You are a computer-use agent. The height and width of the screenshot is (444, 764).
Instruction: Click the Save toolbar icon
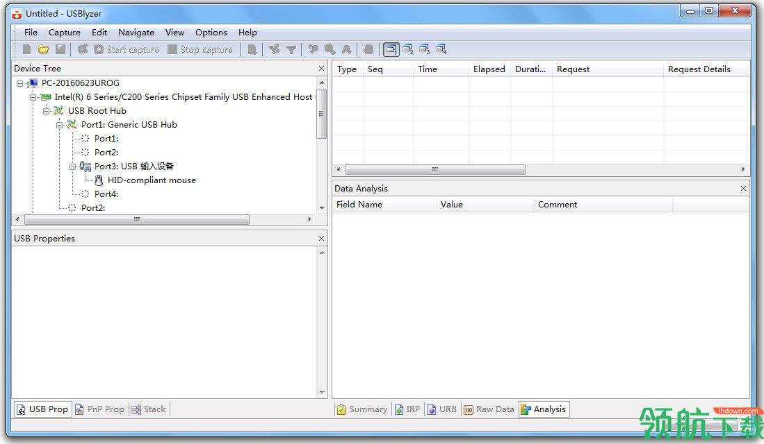click(60, 49)
